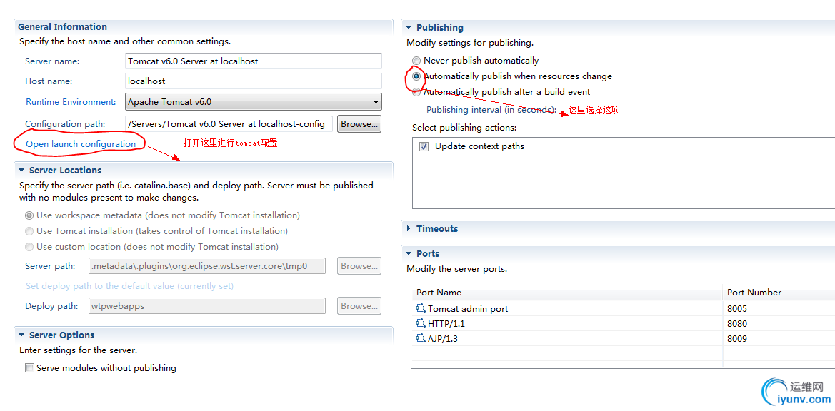The image size is (835, 411).
Task: Choose Use Tomcat installation option
Action: click(x=29, y=231)
